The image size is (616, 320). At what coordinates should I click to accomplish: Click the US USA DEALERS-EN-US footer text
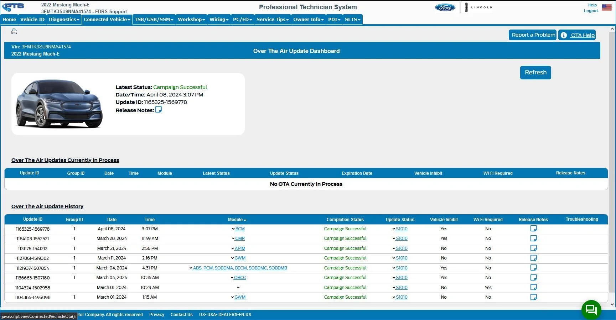[x=225, y=315]
